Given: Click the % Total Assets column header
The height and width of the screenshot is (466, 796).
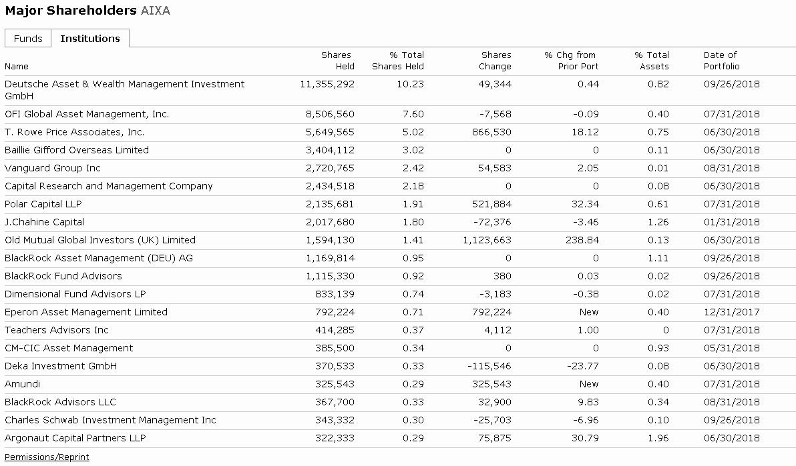Looking at the screenshot, I should tap(652, 61).
